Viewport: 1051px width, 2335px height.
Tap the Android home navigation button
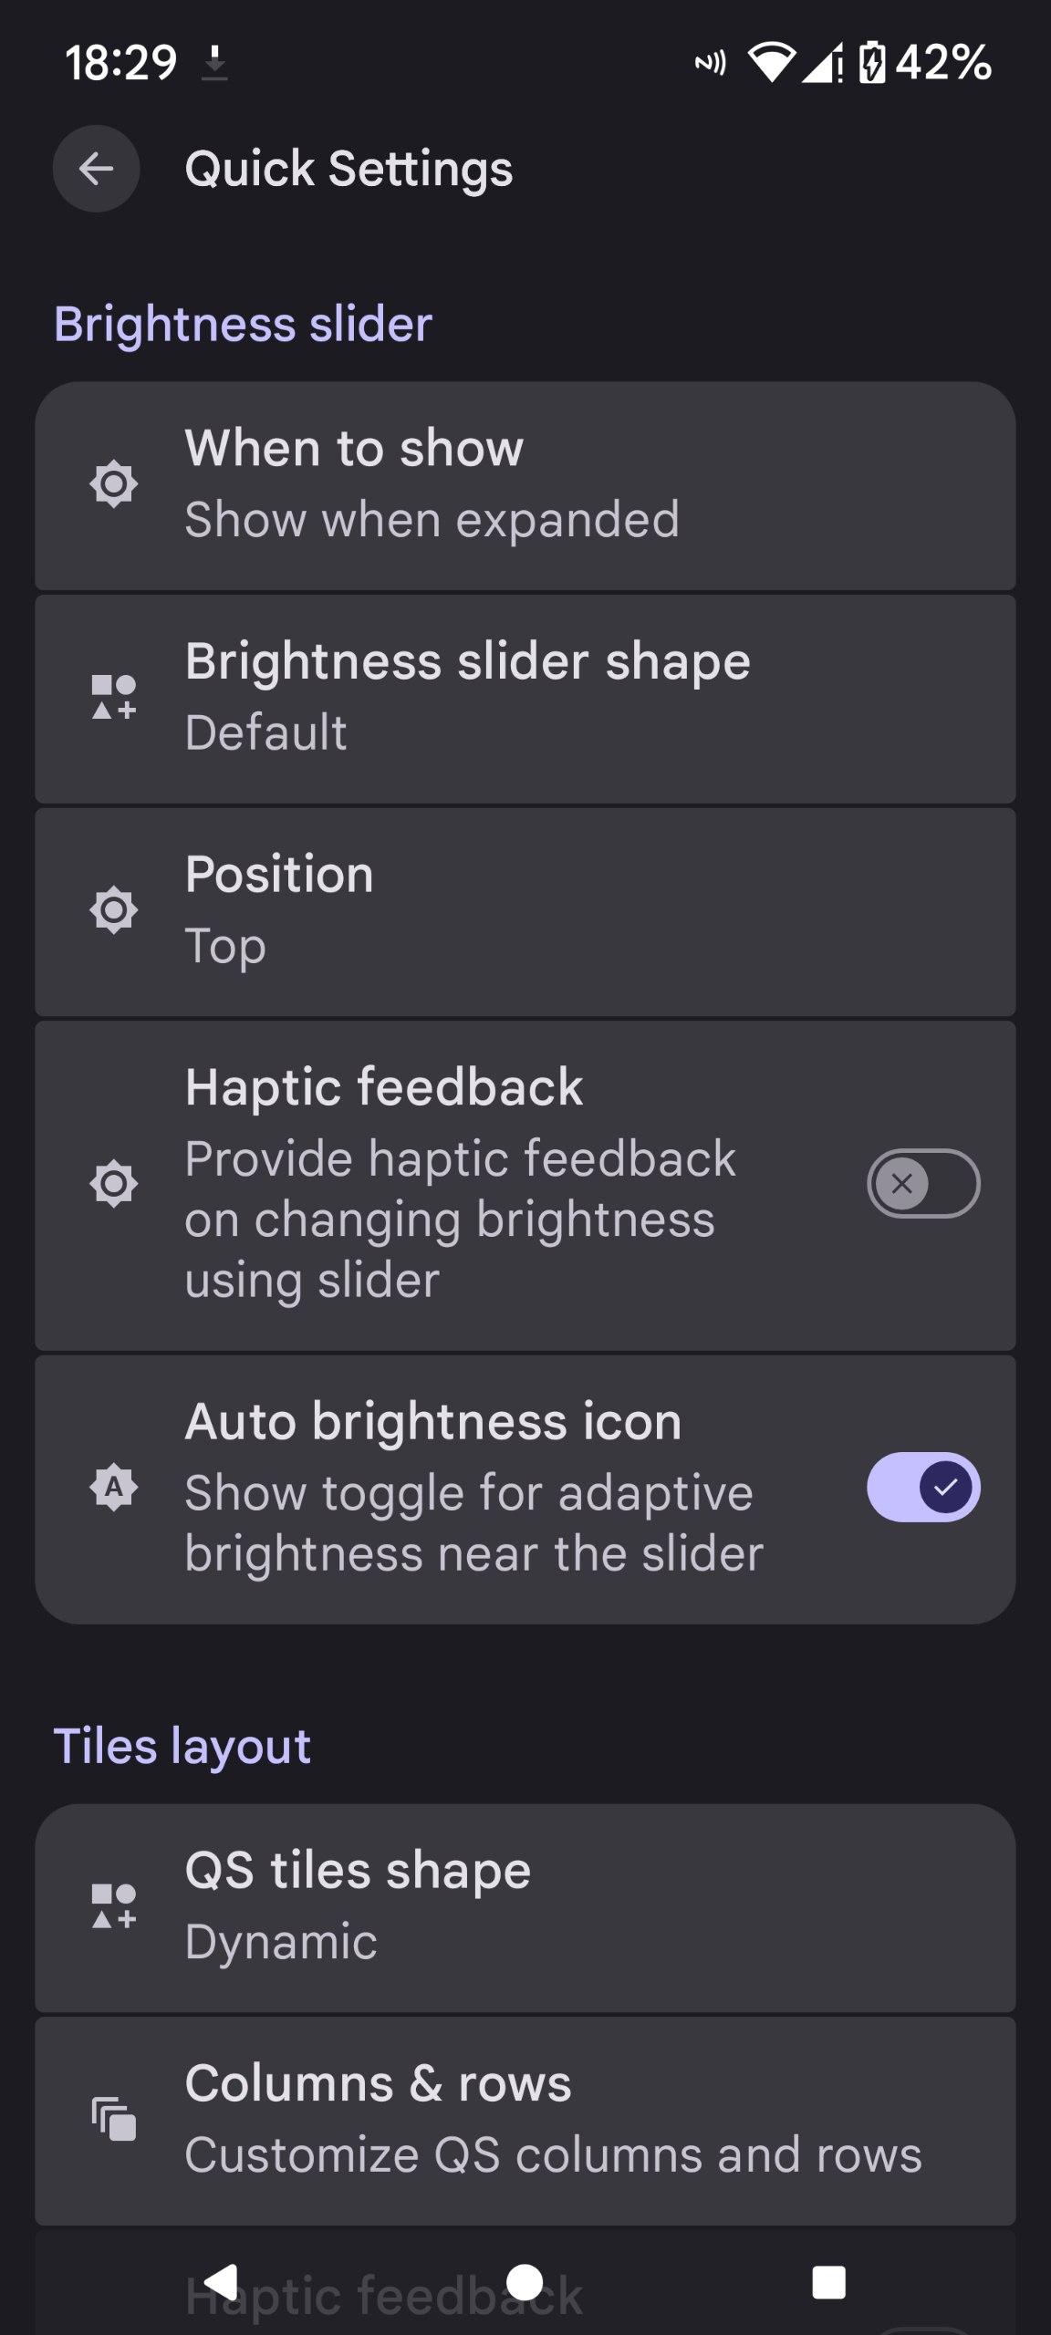coord(525,2282)
